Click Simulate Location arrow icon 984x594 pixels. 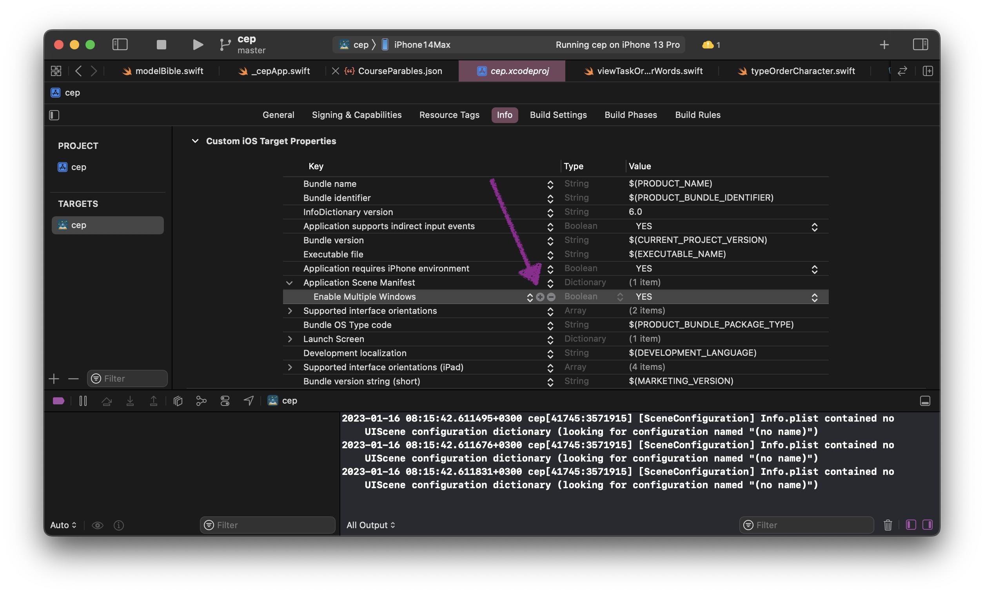point(249,400)
